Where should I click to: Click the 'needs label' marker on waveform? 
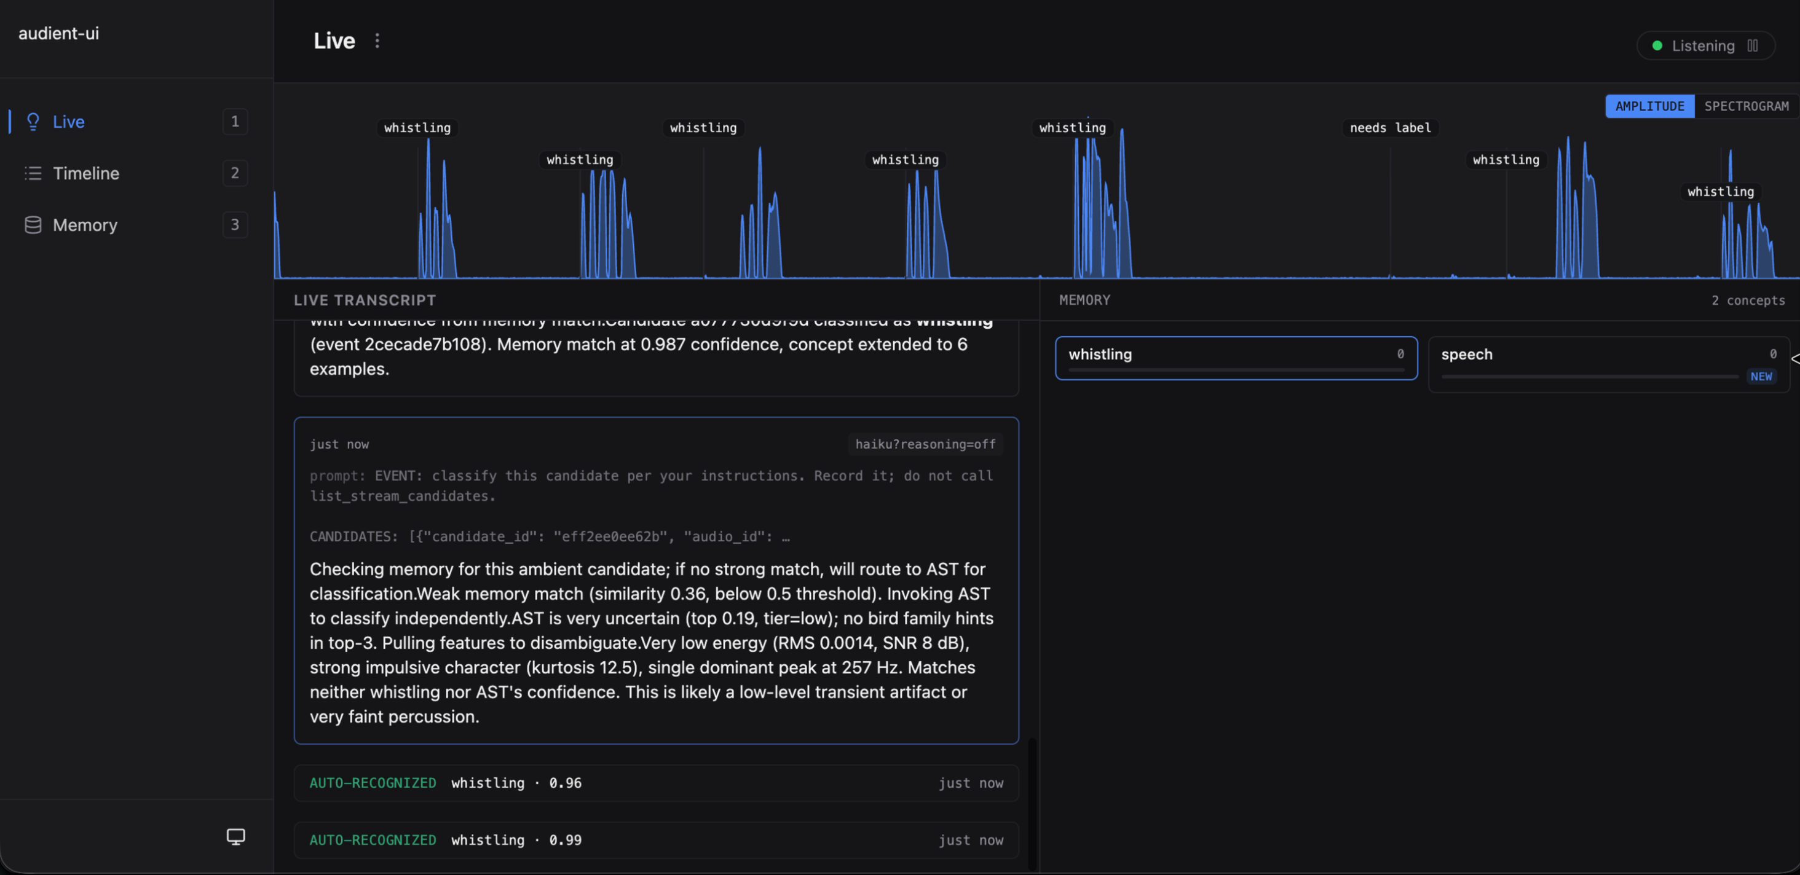coord(1390,128)
